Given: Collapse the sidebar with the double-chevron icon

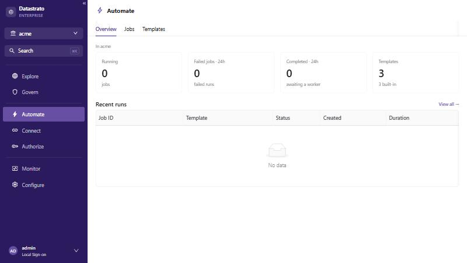Looking at the screenshot, I should 84,4.
